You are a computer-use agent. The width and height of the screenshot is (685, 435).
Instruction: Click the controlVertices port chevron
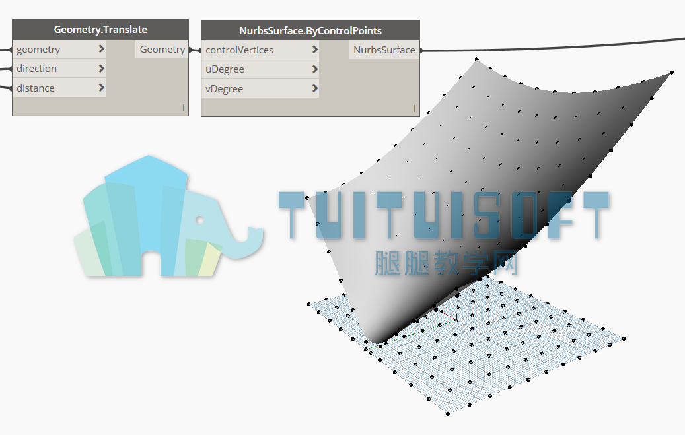pos(315,50)
